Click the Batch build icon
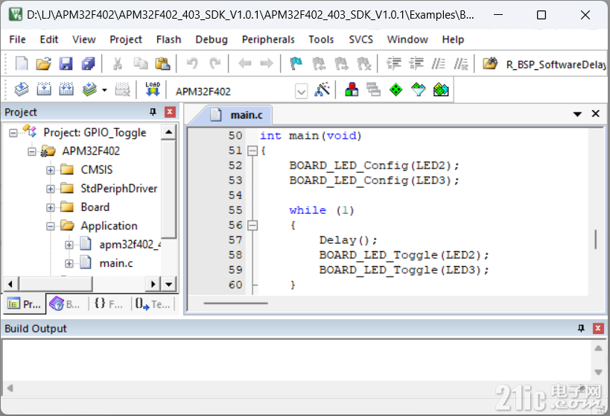The height and width of the screenshot is (416, 610). 89,89
